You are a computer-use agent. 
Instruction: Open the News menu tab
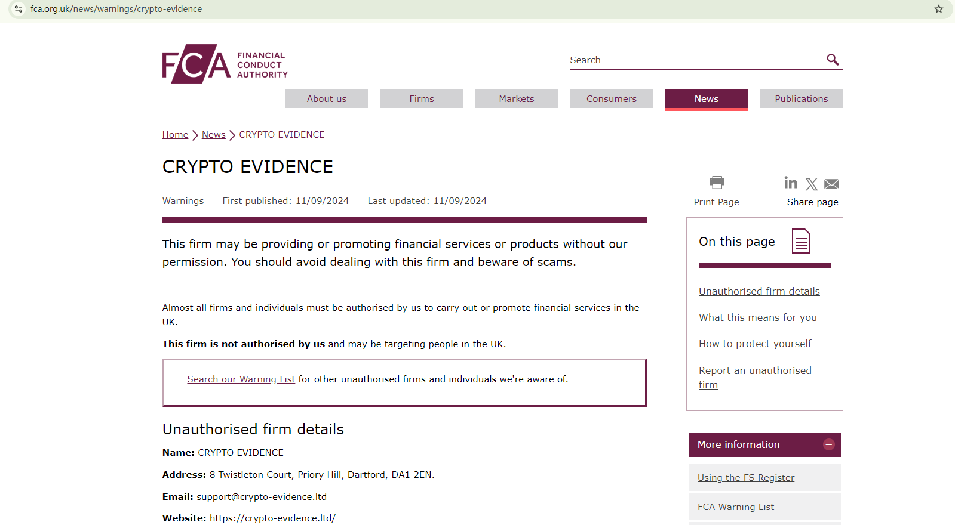point(706,99)
